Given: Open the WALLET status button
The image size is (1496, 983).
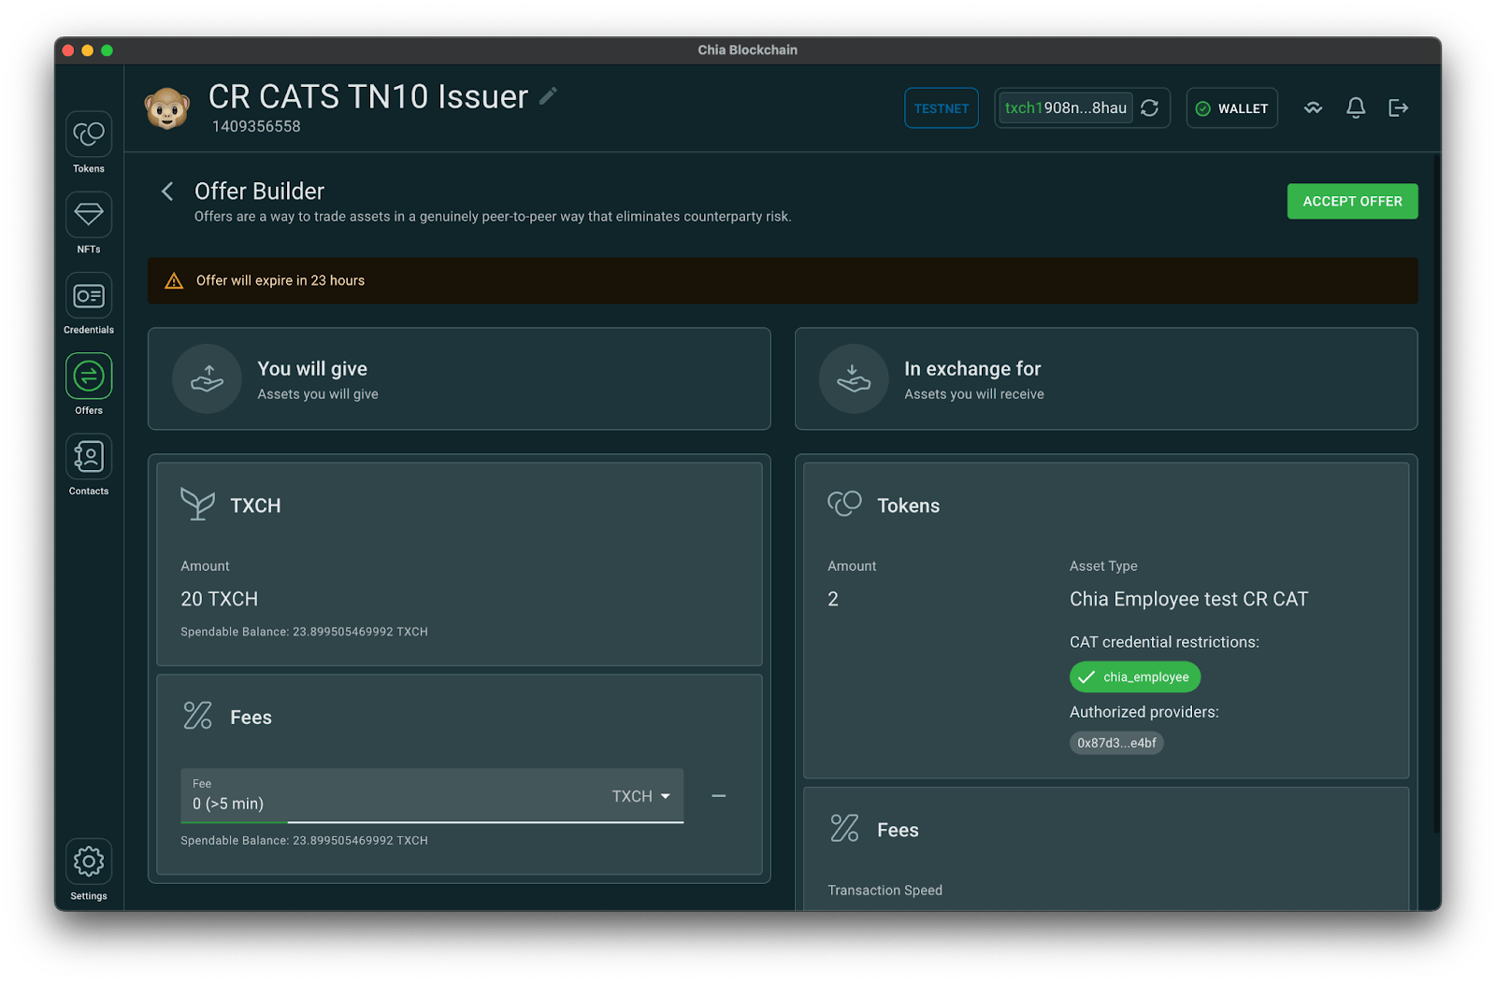Looking at the screenshot, I should click(1231, 108).
